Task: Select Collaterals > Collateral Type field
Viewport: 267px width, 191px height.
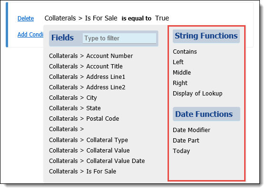Action: click(x=89, y=140)
